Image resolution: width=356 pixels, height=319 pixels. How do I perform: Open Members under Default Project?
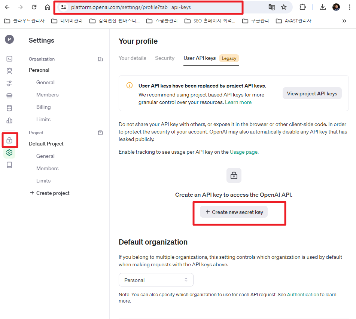click(x=48, y=168)
